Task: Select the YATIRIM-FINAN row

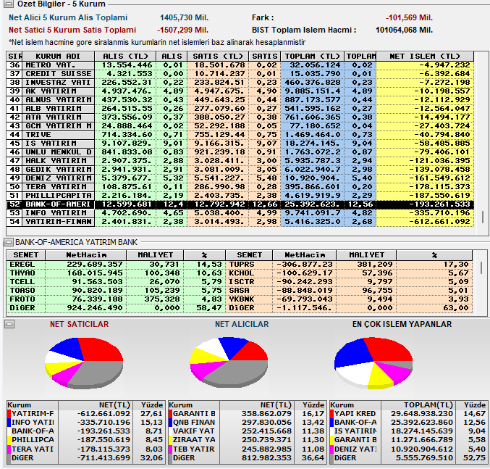Action: pos(240,222)
